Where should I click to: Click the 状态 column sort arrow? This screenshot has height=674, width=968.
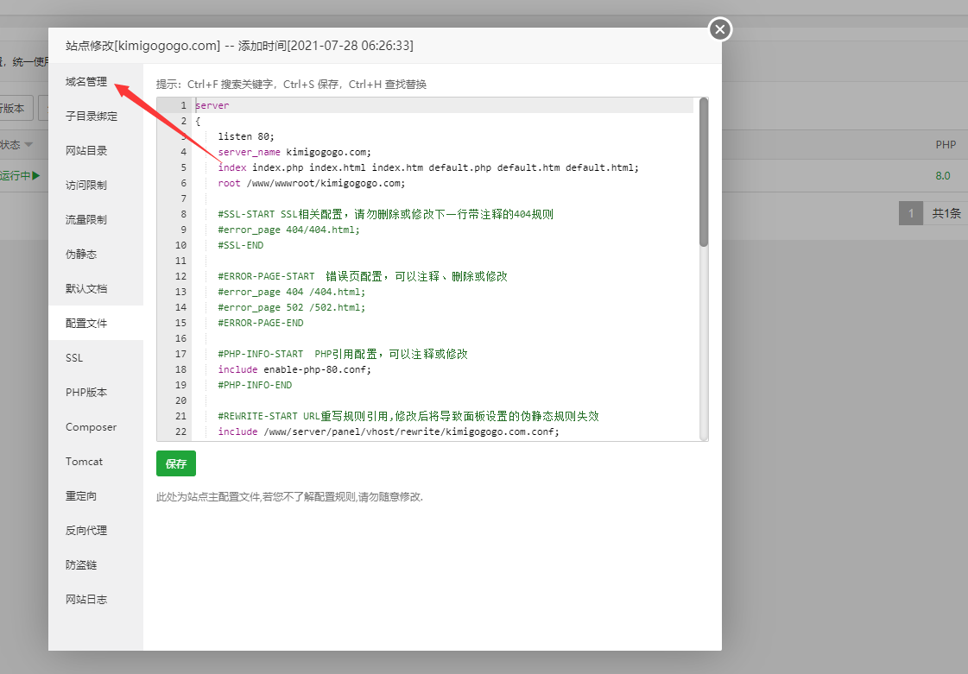coord(28,145)
